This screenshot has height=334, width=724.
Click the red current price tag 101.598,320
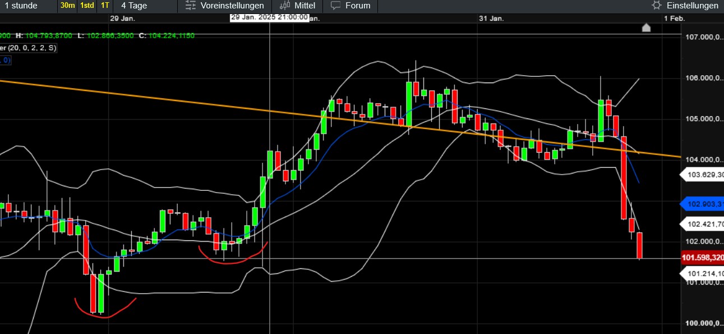click(702, 259)
